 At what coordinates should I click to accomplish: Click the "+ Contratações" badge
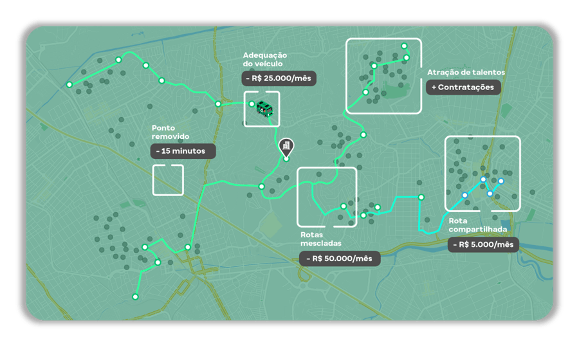click(463, 87)
